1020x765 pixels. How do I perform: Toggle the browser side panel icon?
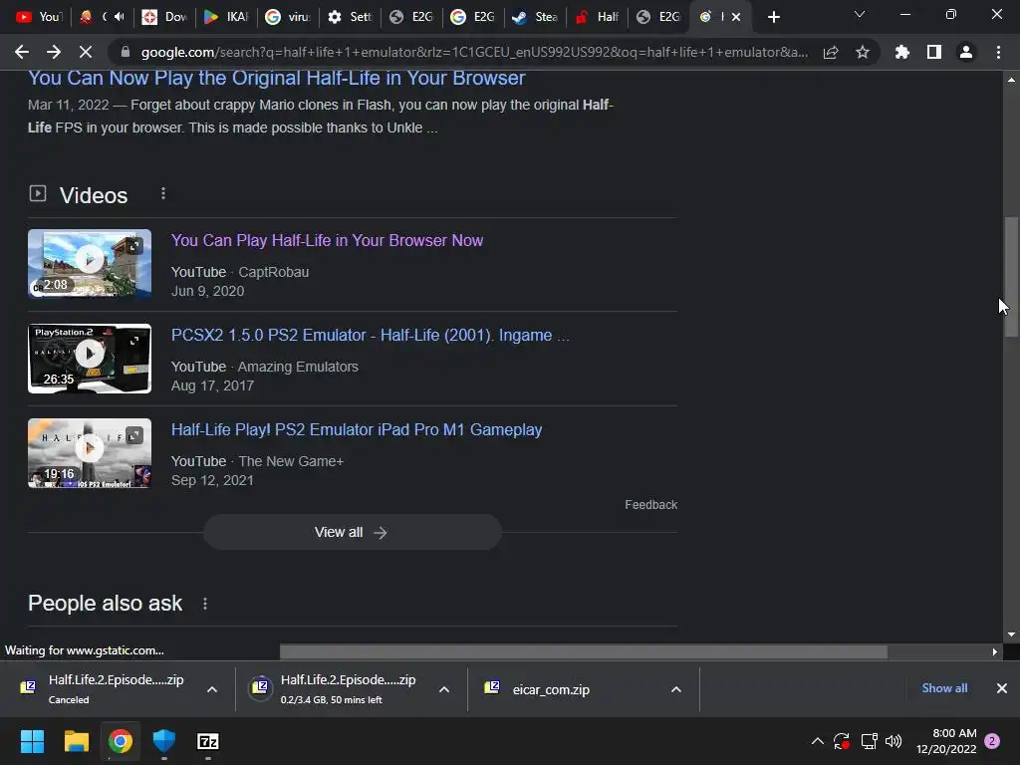tap(934, 52)
